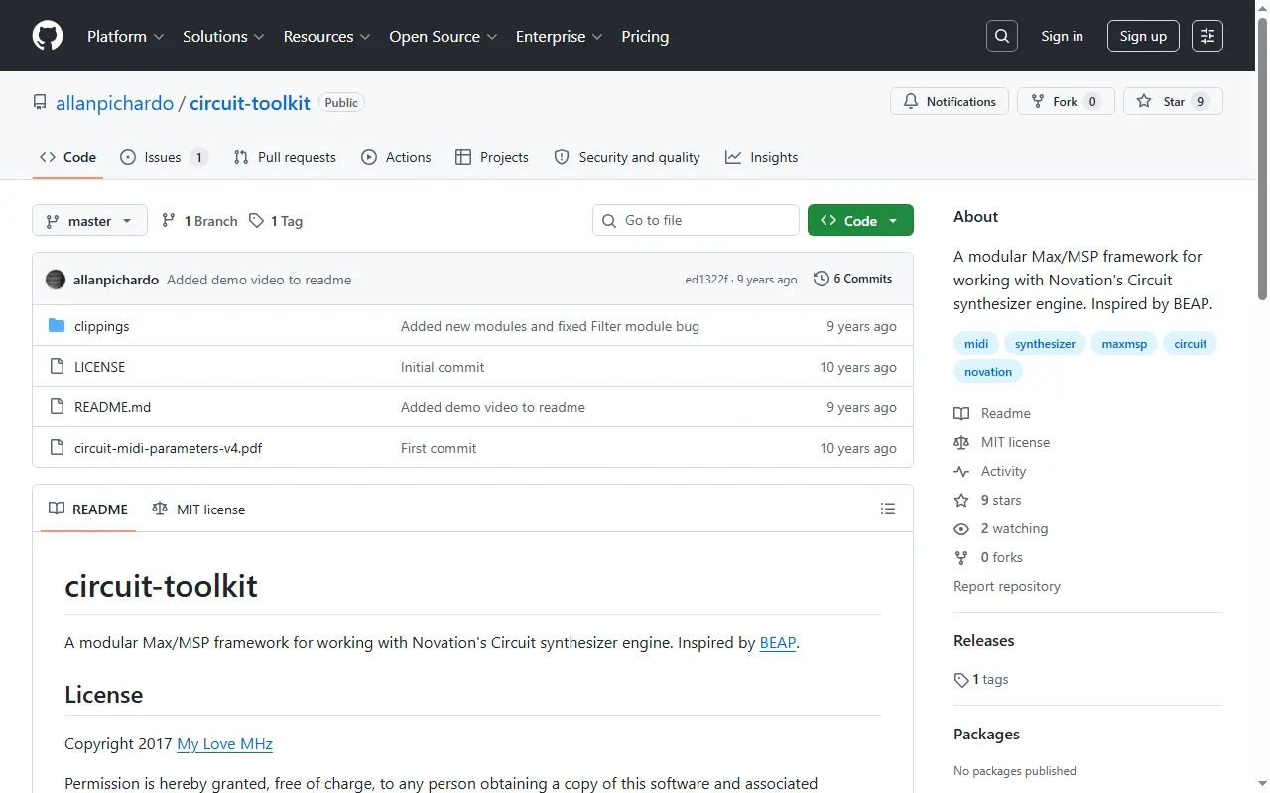1270x793 pixels.
Task: Switch to the Security and quality tab
Action: [627, 157]
